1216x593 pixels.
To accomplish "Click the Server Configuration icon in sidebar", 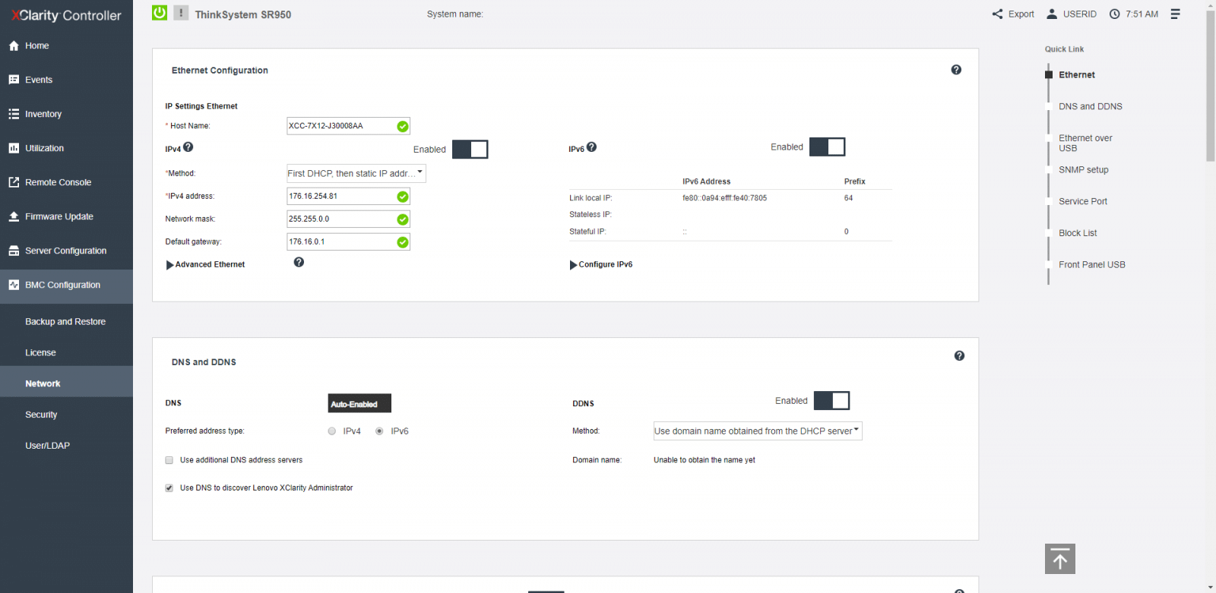I will pos(14,251).
